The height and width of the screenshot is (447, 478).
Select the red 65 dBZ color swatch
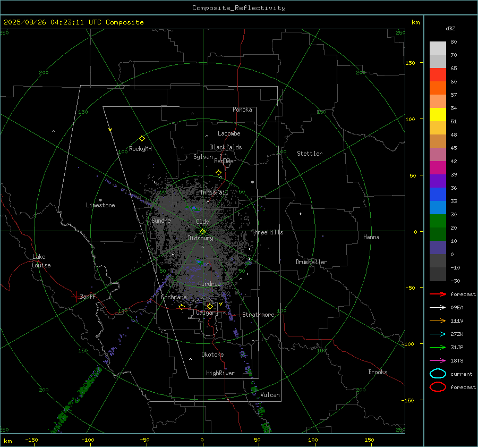tap(438, 75)
